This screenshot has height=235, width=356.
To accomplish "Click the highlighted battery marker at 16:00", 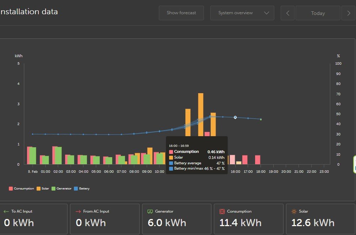I will (x=235, y=117).
